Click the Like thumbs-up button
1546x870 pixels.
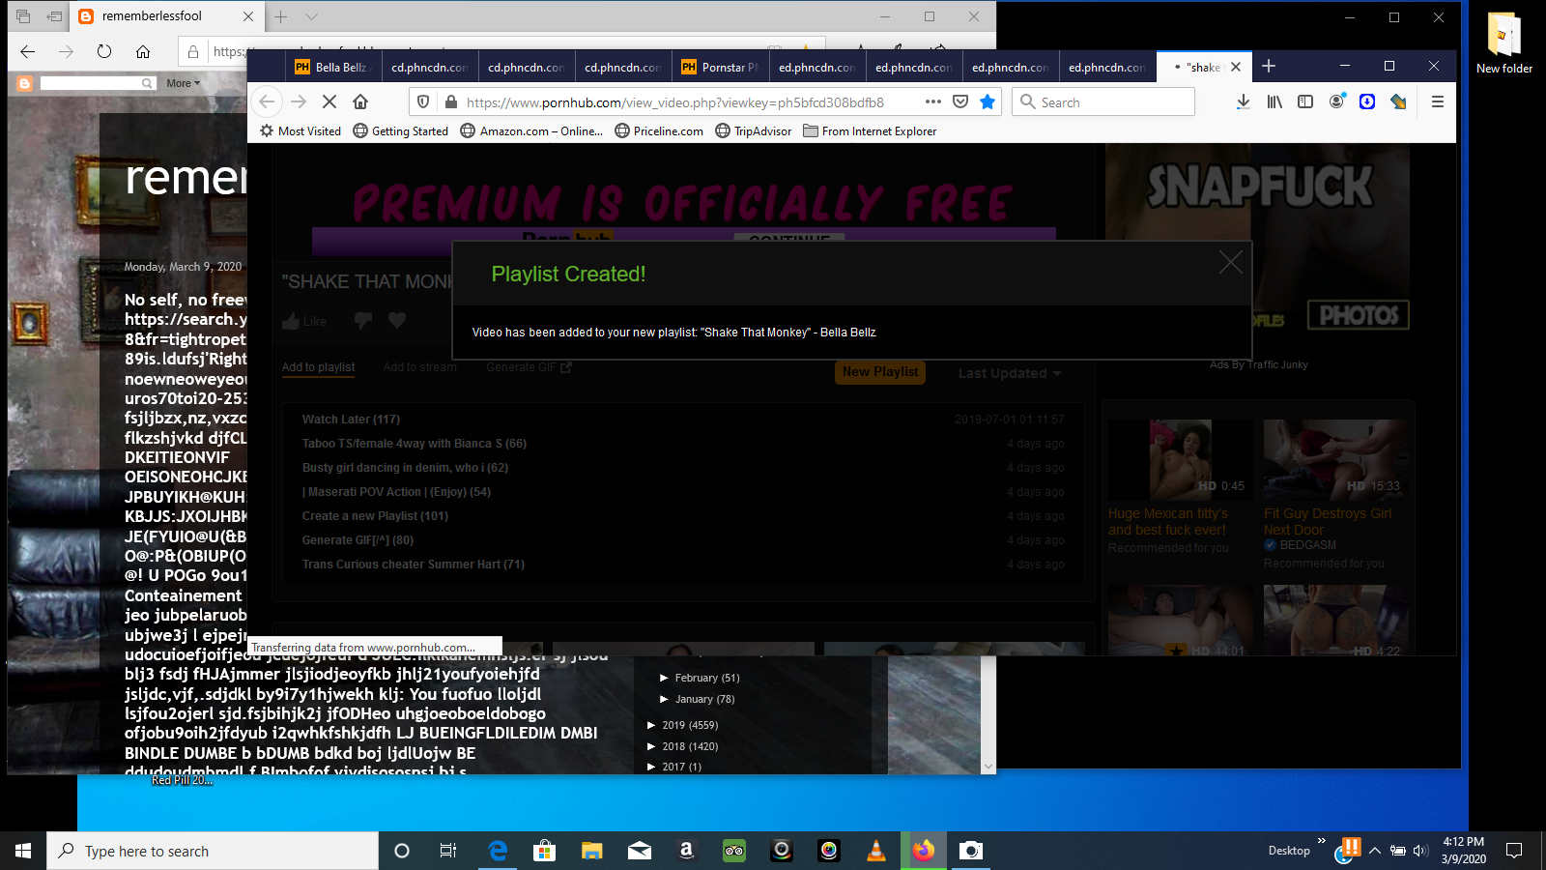pos(304,321)
